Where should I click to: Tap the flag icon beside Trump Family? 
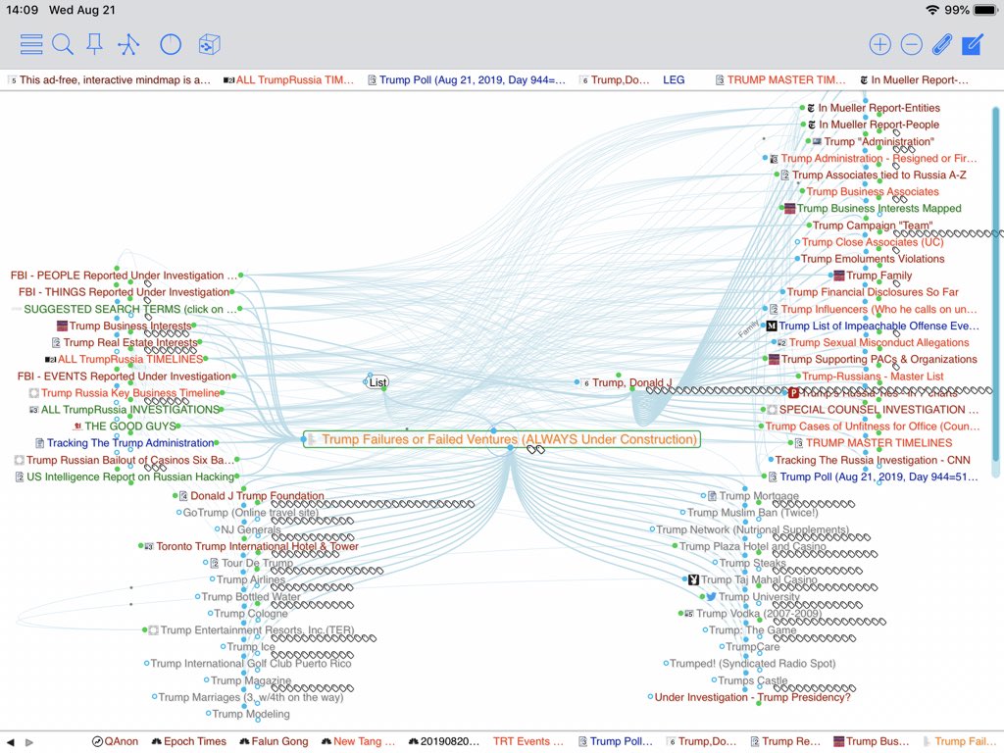coord(839,276)
